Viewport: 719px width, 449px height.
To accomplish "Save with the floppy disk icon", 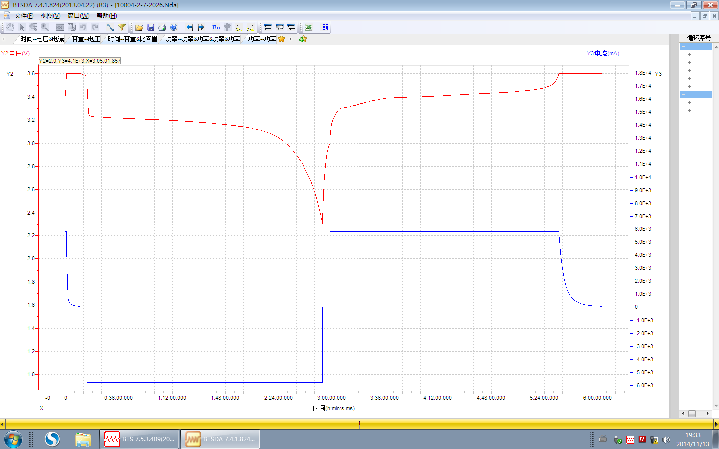I will [151, 27].
